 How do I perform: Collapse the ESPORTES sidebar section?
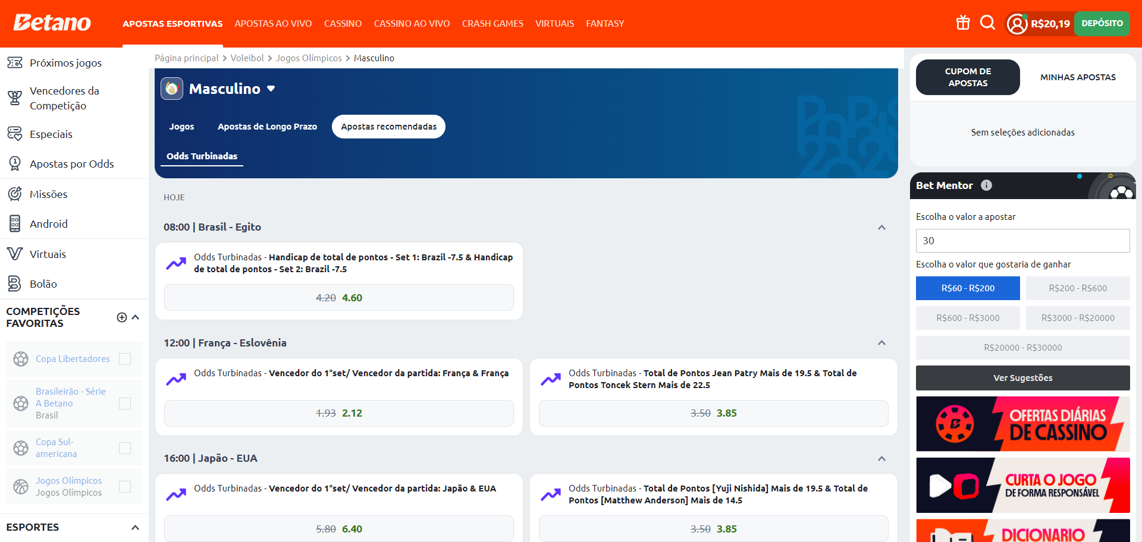tap(135, 527)
